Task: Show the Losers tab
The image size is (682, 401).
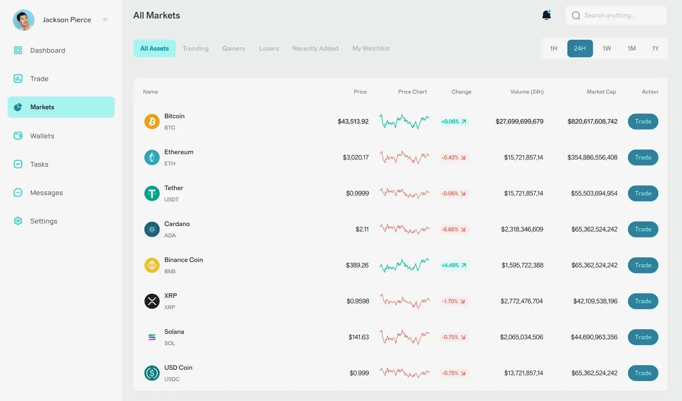Action: (x=269, y=48)
